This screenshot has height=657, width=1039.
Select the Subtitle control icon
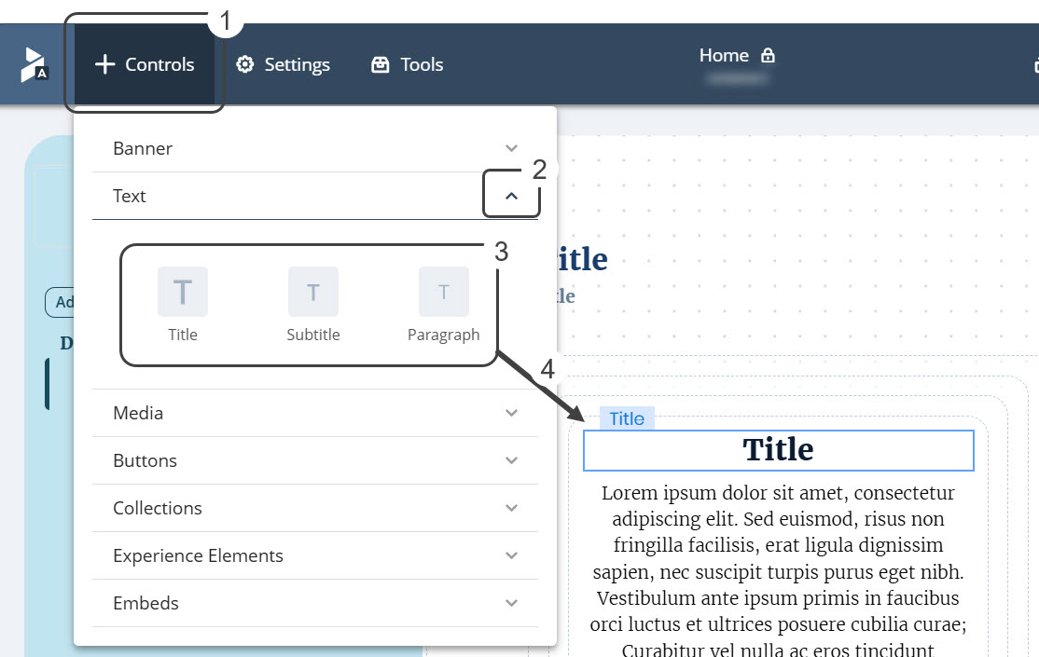313,292
